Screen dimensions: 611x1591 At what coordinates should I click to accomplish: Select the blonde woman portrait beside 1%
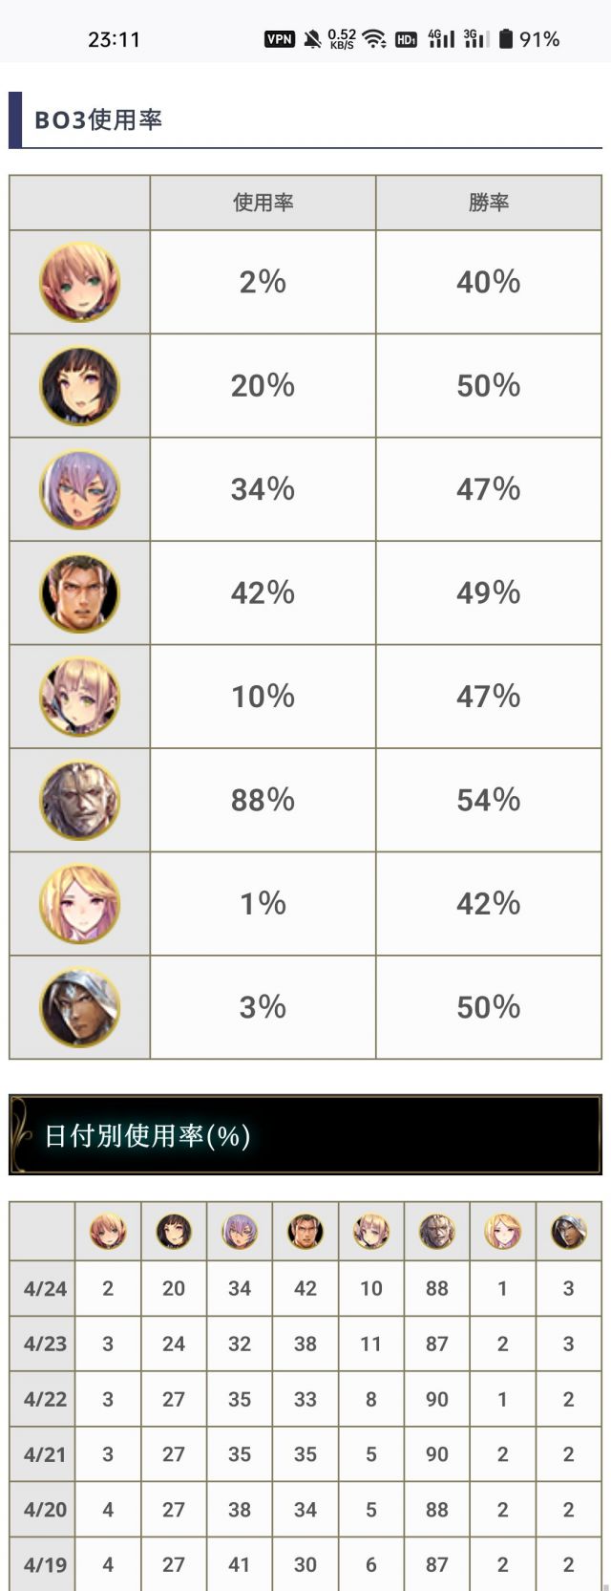click(80, 904)
